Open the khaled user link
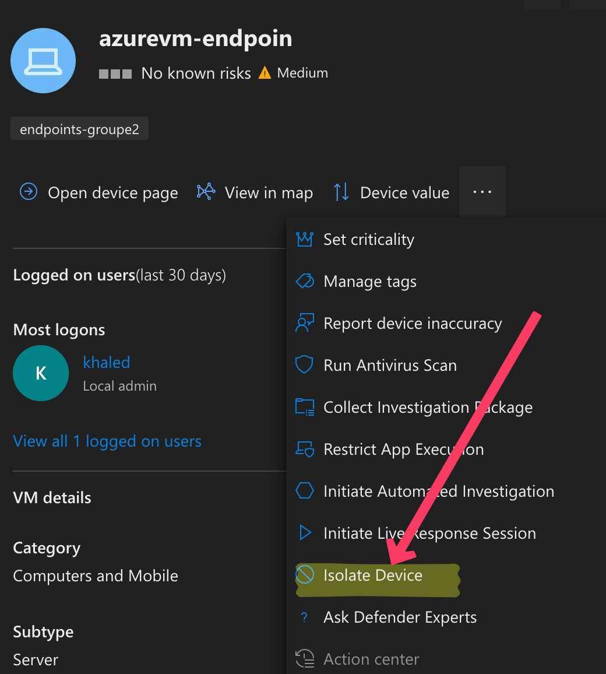This screenshot has height=674, width=606. [x=107, y=362]
